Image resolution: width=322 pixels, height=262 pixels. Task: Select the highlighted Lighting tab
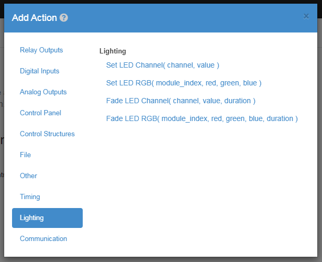47,218
